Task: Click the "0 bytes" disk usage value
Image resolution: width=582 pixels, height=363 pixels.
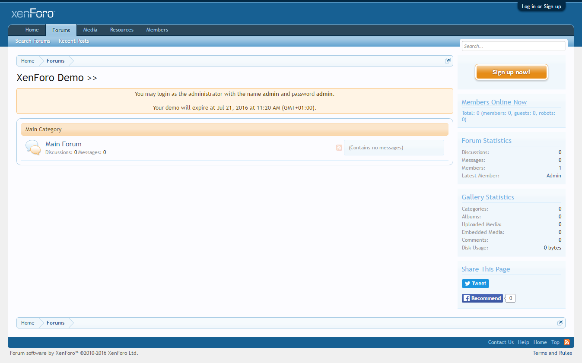Action: pyautogui.click(x=553, y=248)
